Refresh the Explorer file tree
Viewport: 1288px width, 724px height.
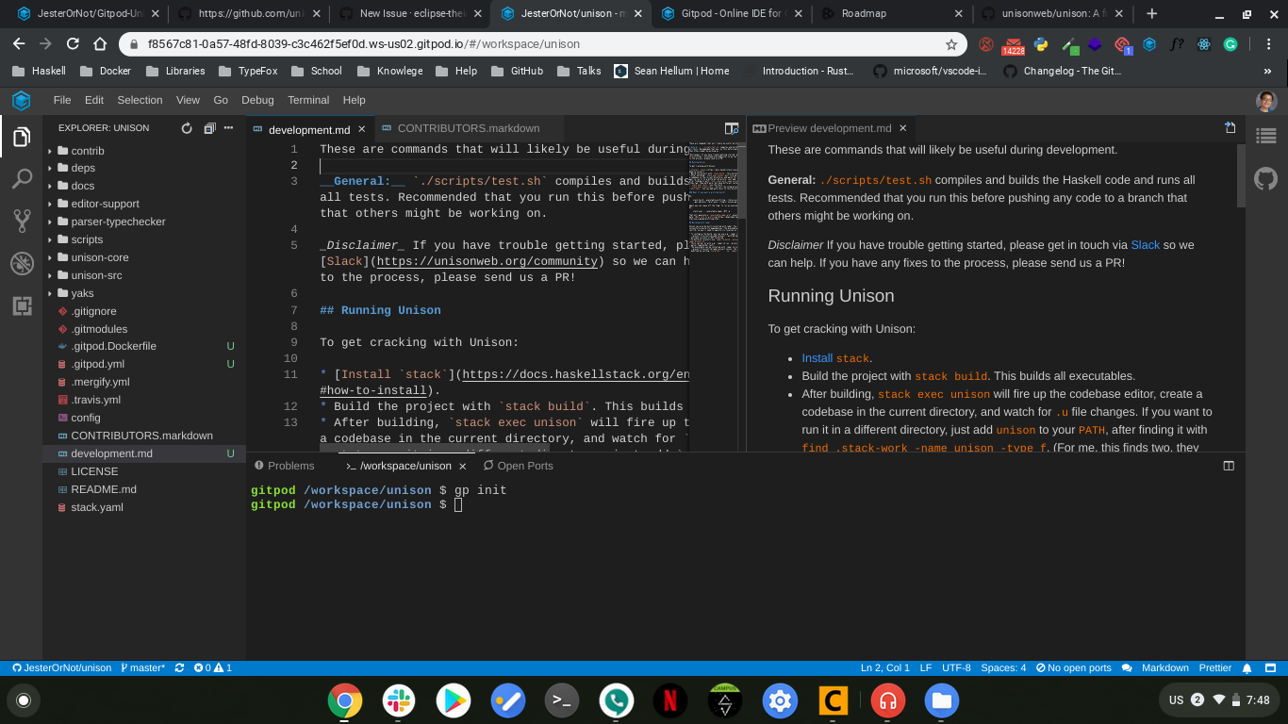(187, 128)
